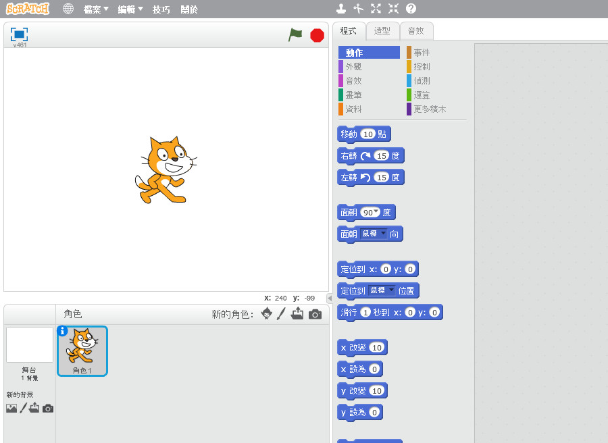Click the block help question mark
This screenshot has width=608, height=443.
coord(411,9)
